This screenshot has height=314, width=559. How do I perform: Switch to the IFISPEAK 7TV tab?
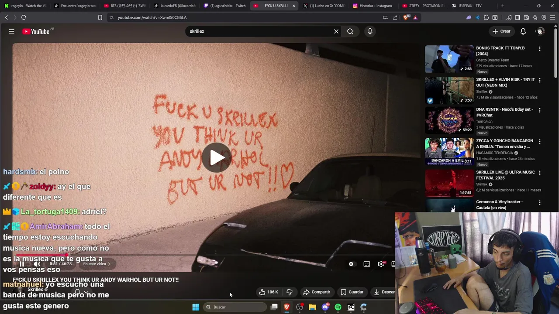tap(472, 6)
